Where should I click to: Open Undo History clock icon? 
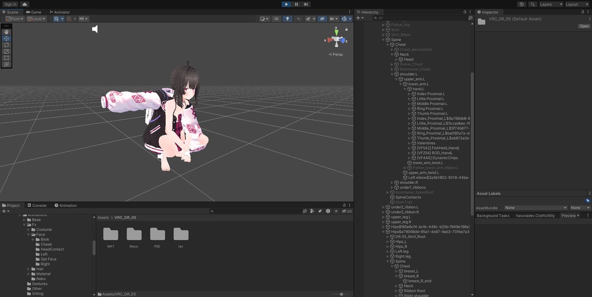click(522, 4)
